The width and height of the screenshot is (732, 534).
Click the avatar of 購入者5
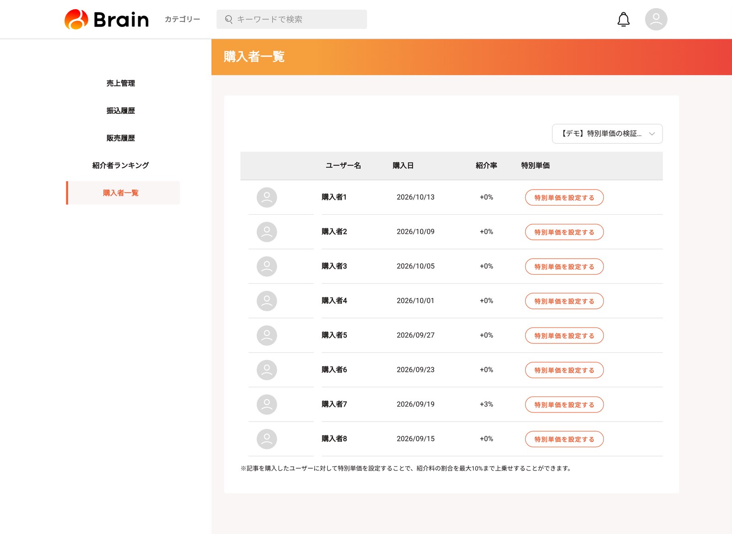(x=267, y=335)
